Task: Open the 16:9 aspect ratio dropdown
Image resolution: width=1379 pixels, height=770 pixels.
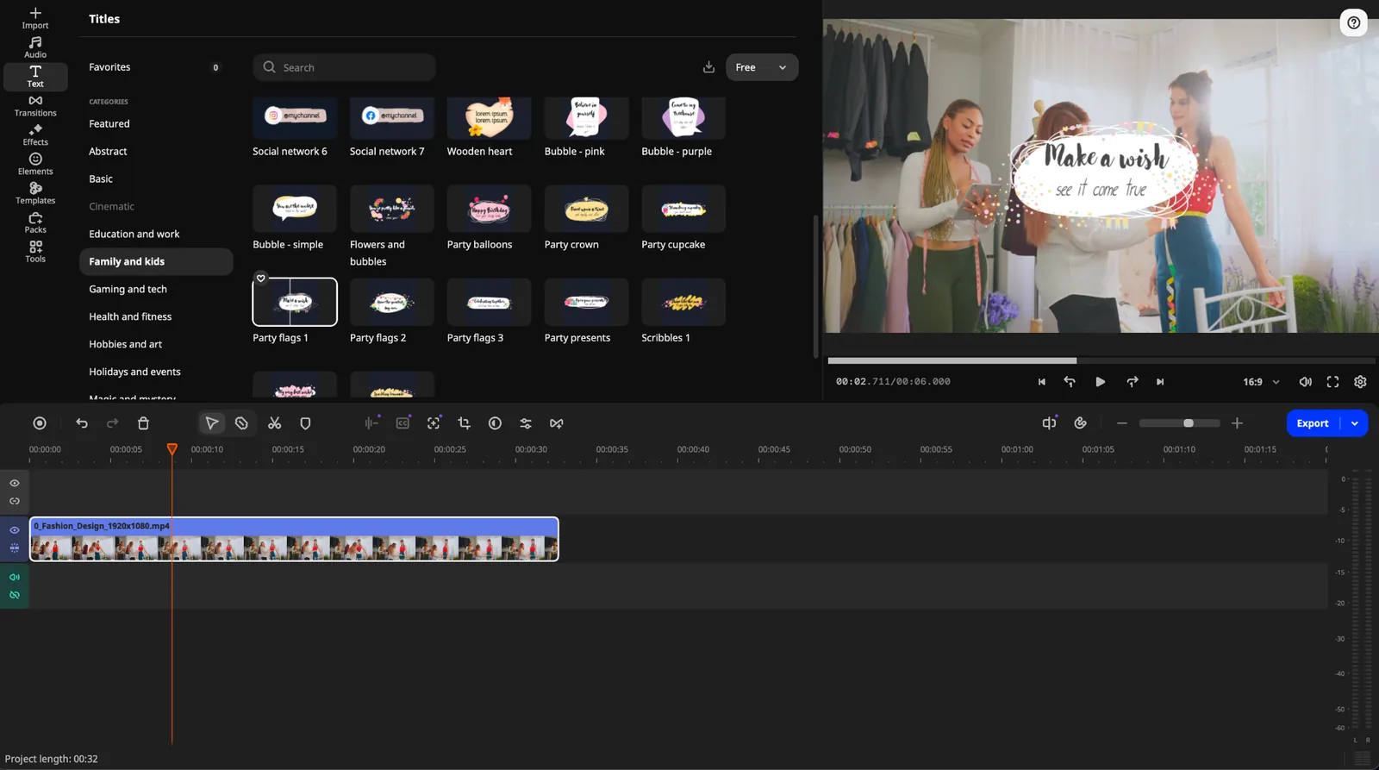Action: (1261, 382)
